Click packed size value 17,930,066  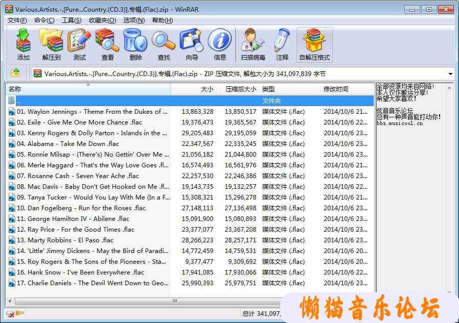tap(240, 272)
